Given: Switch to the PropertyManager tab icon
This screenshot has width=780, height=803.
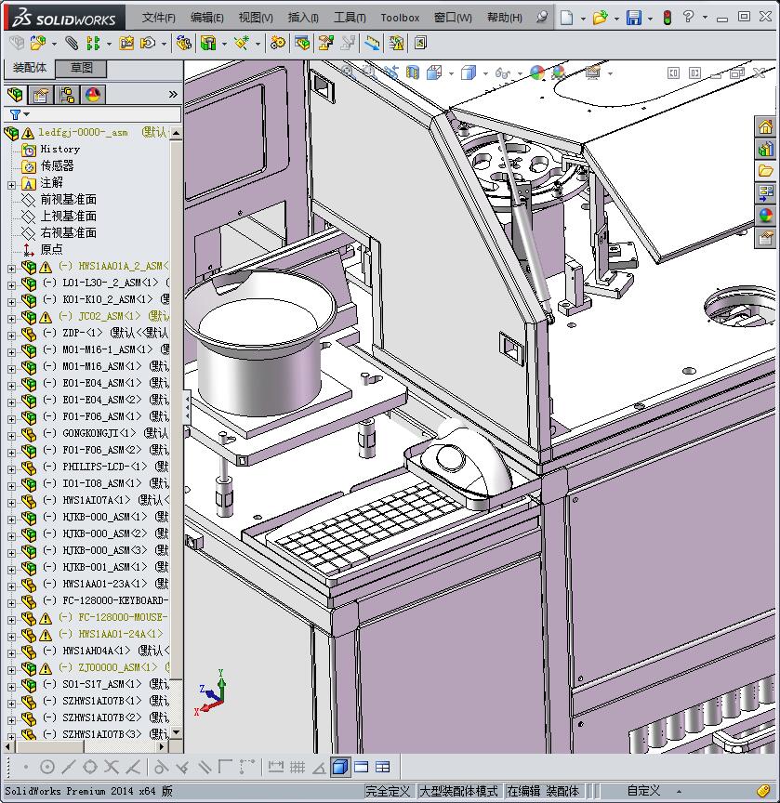Looking at the screenshot, I should [40, 94].
